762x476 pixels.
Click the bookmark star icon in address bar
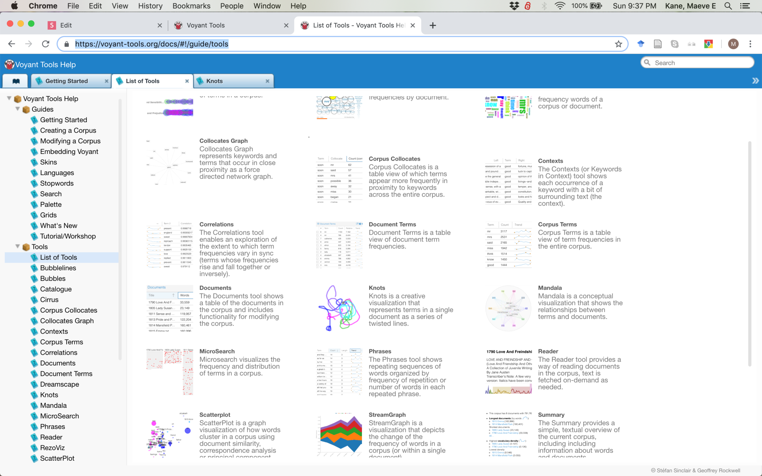coord(618,44)
